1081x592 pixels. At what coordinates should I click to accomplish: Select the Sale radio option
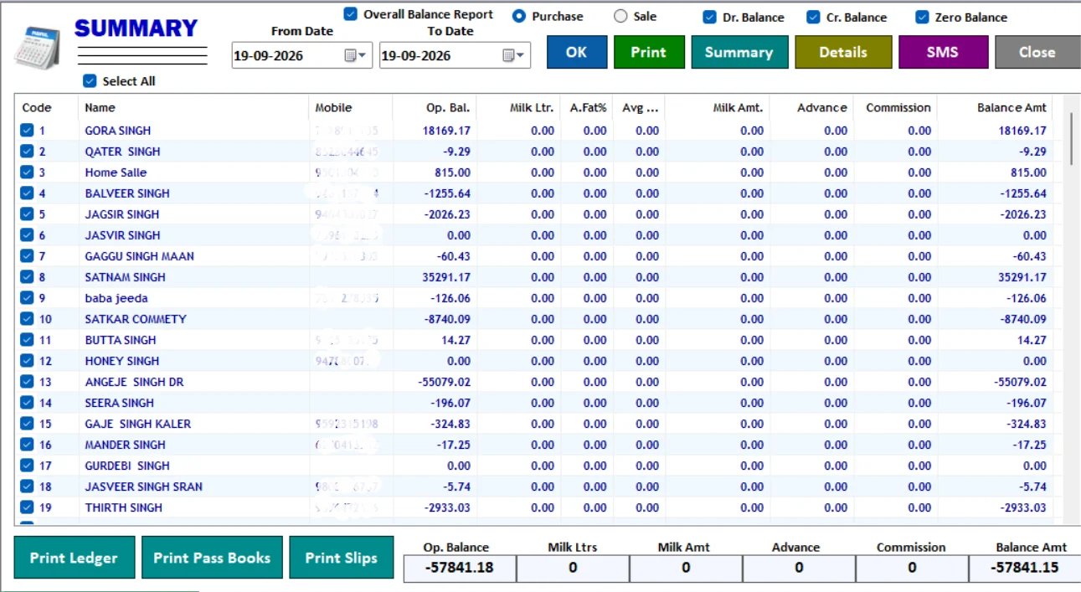point(620,16)
